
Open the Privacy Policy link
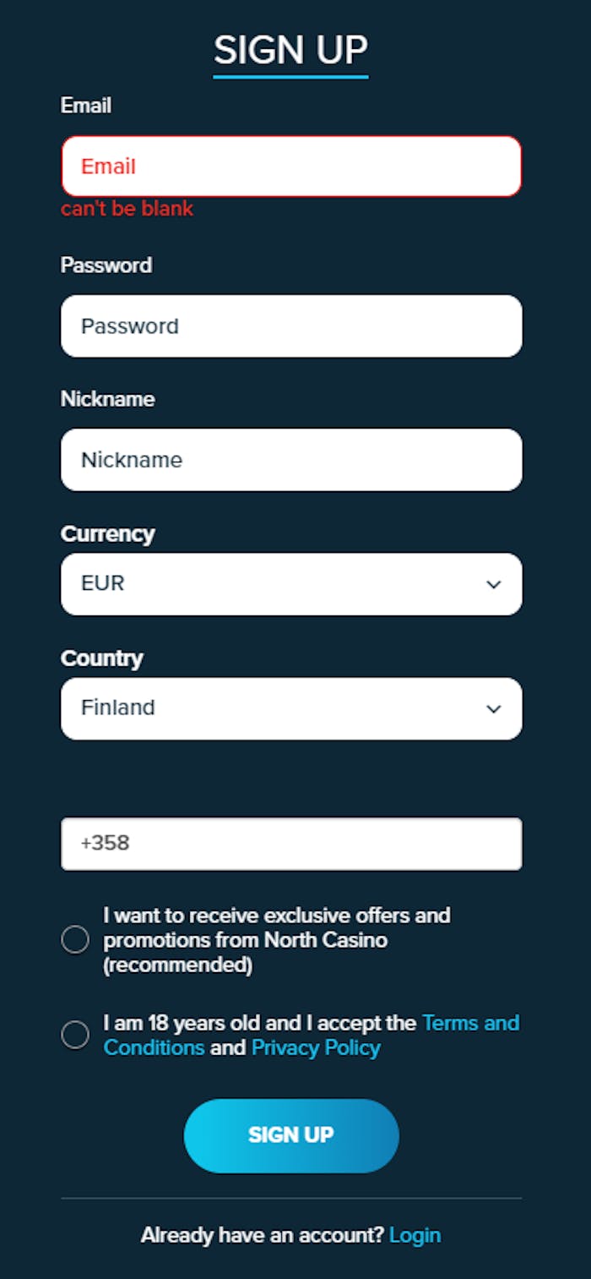[316, 1048]
